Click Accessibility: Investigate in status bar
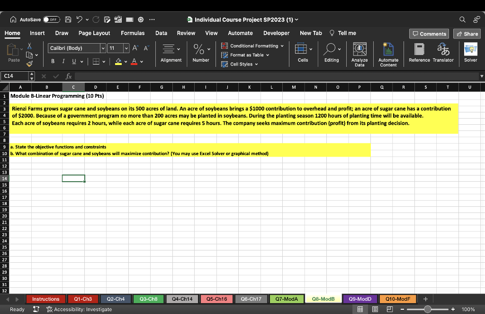The image size is (485, 314). click(x=79, y=309)
